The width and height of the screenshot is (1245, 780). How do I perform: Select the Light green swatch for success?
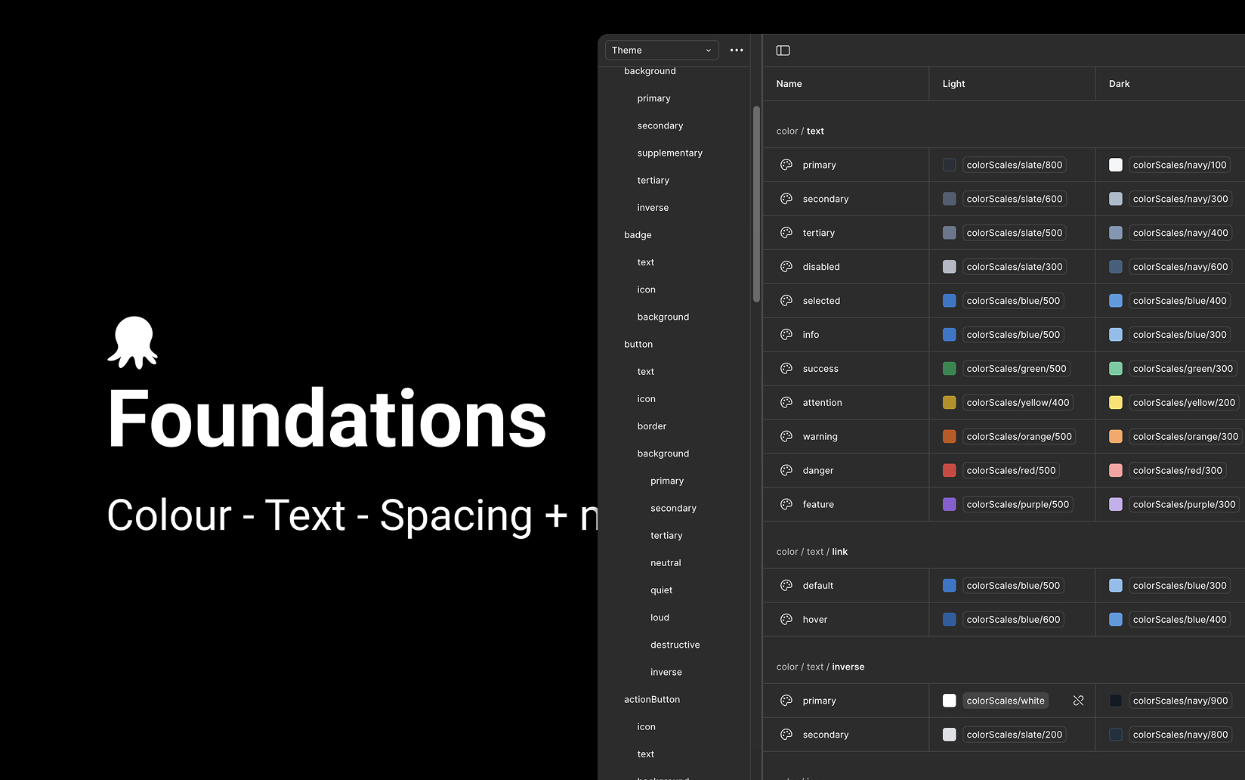pyautogui.click(x=950, y=369)
